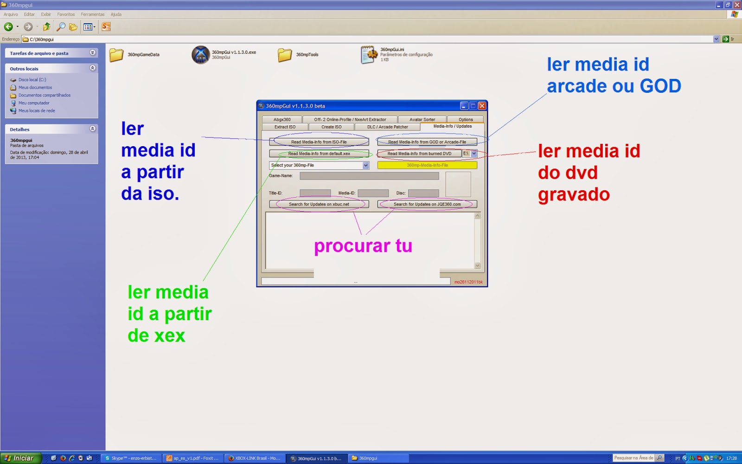Switch to Avatar Sorter tab
Image resolution: width=742 pixels, height=464 pixels.
[422, 120]
